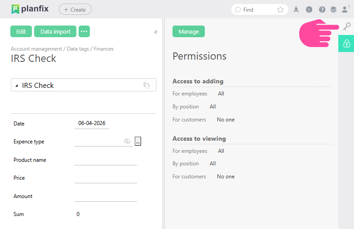The height and width of the screenshot is (229, 354).
Task: Open the three-dots more actions button
Action: pyautogui.click(x=84, y=31)
